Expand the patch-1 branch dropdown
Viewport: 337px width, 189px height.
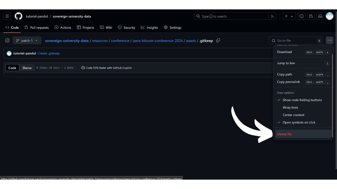[27, 40]
